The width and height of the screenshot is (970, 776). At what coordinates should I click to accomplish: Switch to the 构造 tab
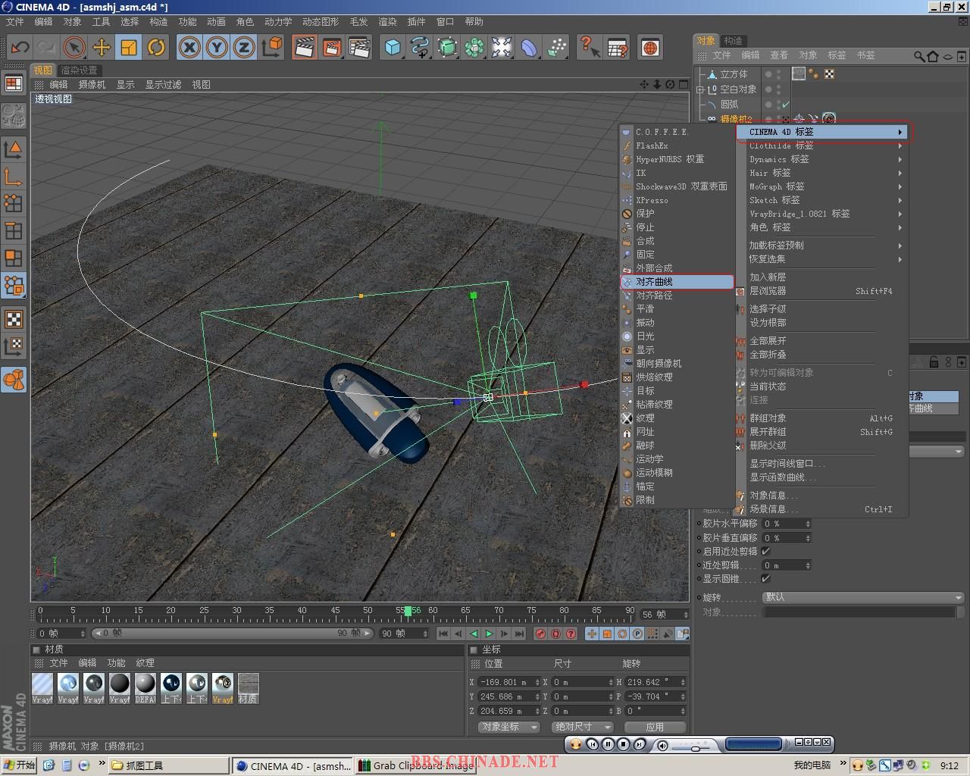pyautogui.click(x=733, y=40)
